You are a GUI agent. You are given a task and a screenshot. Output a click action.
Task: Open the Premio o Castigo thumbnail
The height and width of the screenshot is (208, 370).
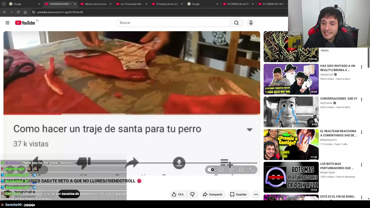click(x=291, y=144)
